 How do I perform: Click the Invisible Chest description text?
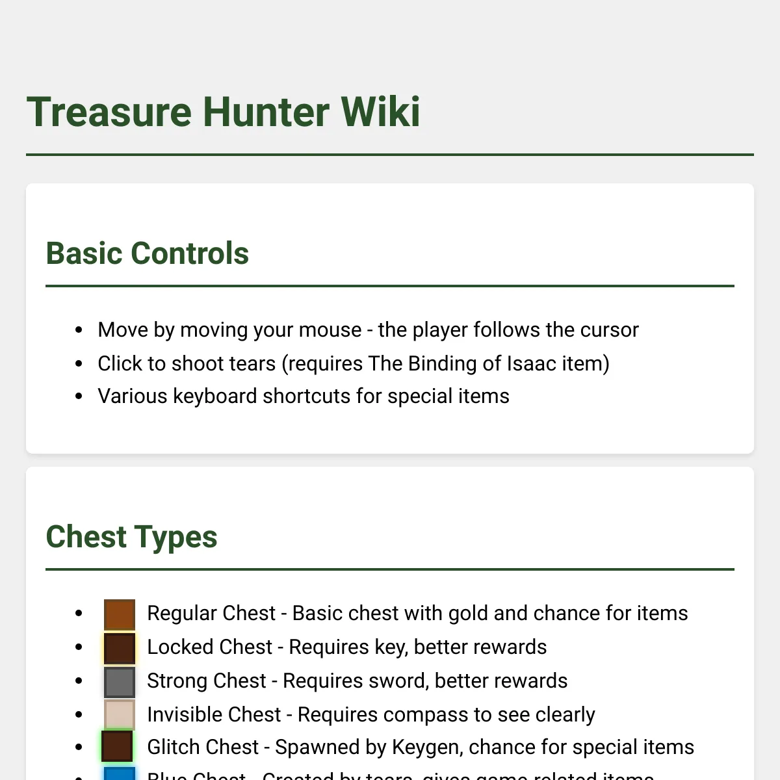click(370, 714)
